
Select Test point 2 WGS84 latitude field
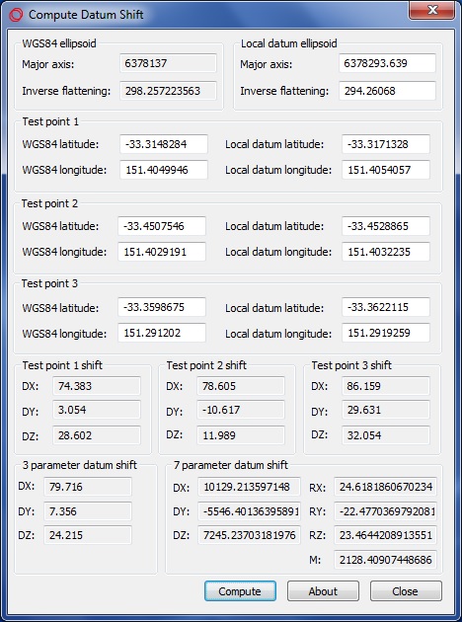[162, 226]
